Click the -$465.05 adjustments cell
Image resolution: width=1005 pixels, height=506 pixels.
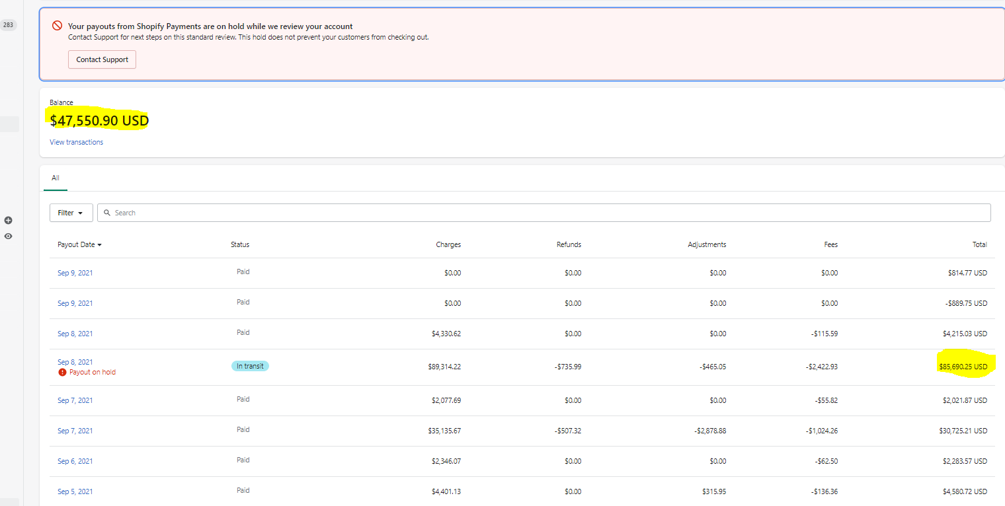tap(711, 367)
